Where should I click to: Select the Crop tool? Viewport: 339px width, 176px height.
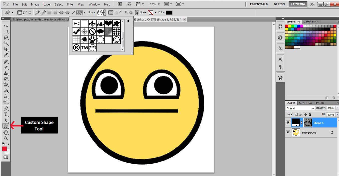[x=6, y=49]
